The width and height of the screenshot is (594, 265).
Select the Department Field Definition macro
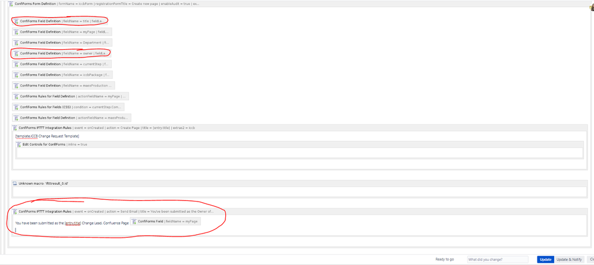coord(62,43)
